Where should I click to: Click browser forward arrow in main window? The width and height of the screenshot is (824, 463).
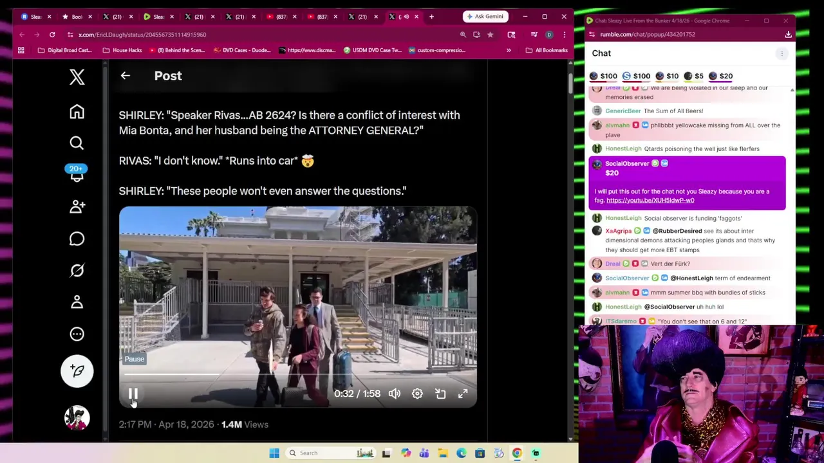pyautogui.click(x=37, y=35)
